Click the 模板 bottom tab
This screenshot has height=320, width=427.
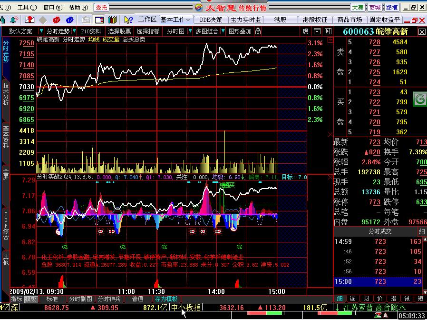coord(31,299)
